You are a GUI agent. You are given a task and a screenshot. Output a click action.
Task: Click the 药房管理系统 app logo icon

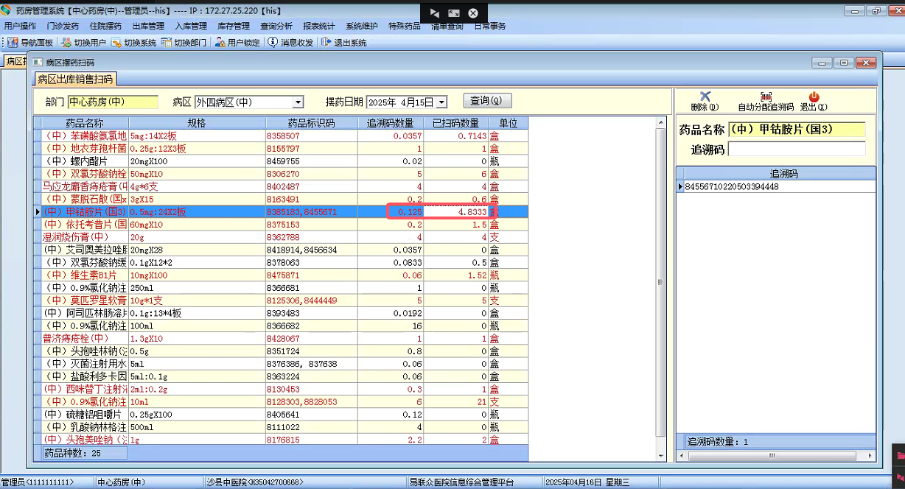point(7,11)
